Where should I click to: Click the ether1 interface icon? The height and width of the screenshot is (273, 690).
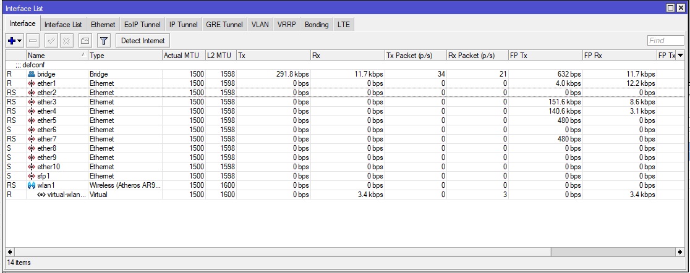click(32, 83)
